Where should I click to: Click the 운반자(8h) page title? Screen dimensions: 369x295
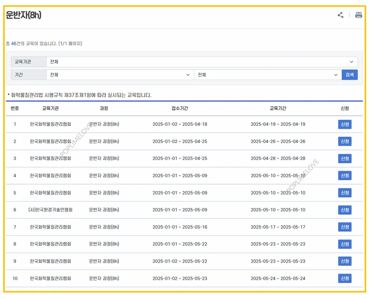(23, 15)
